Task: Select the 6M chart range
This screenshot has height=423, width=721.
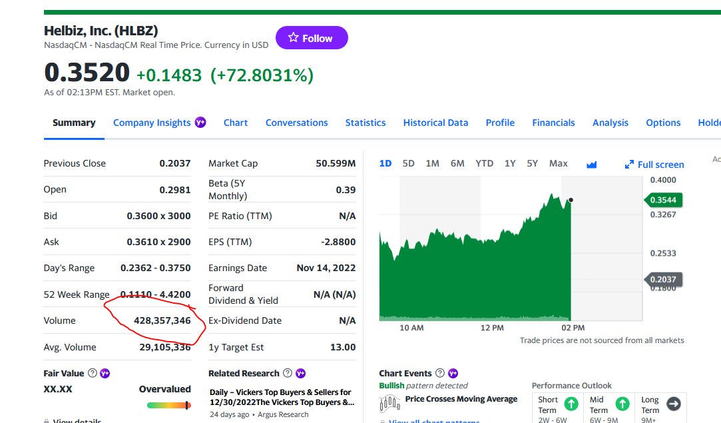Action: coord(457,163)
